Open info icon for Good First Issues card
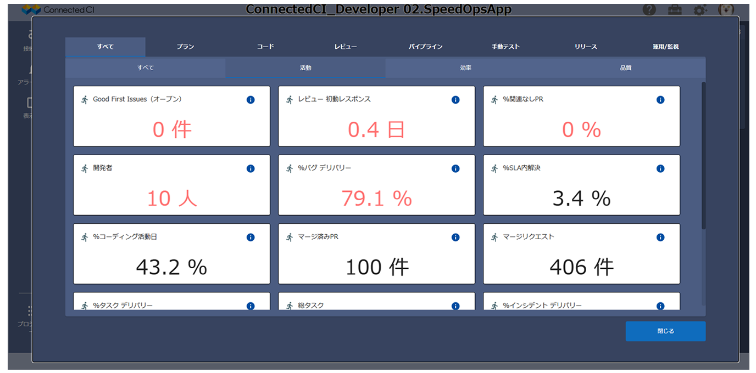 251,100
